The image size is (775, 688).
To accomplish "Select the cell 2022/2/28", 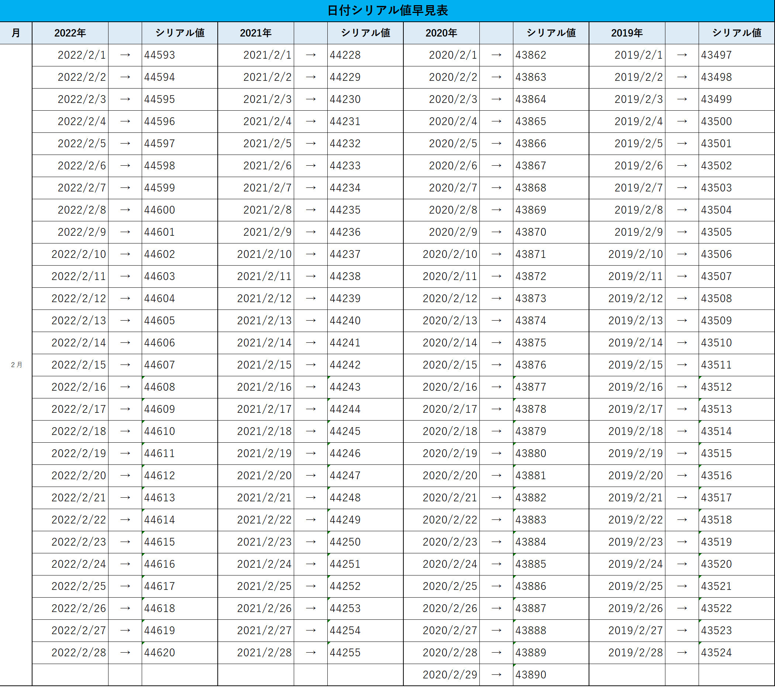I will (70, 653).
